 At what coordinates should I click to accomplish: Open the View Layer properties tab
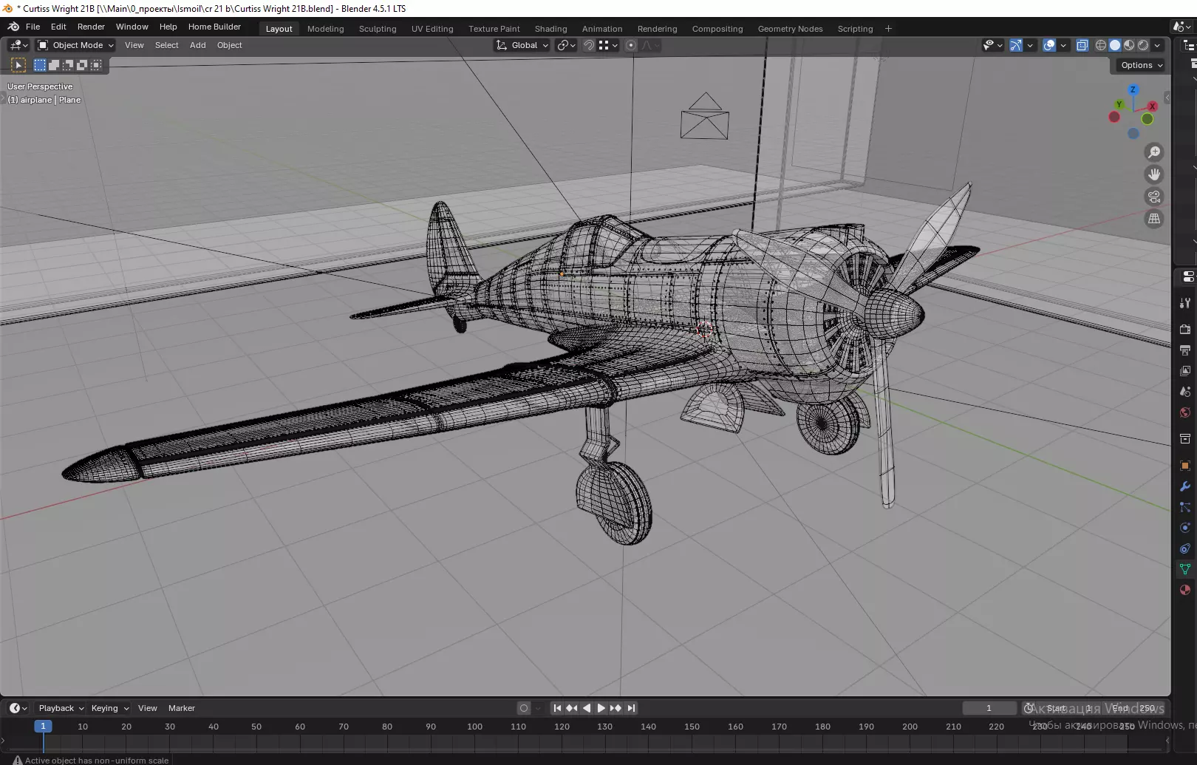(x=1185, y=370)
